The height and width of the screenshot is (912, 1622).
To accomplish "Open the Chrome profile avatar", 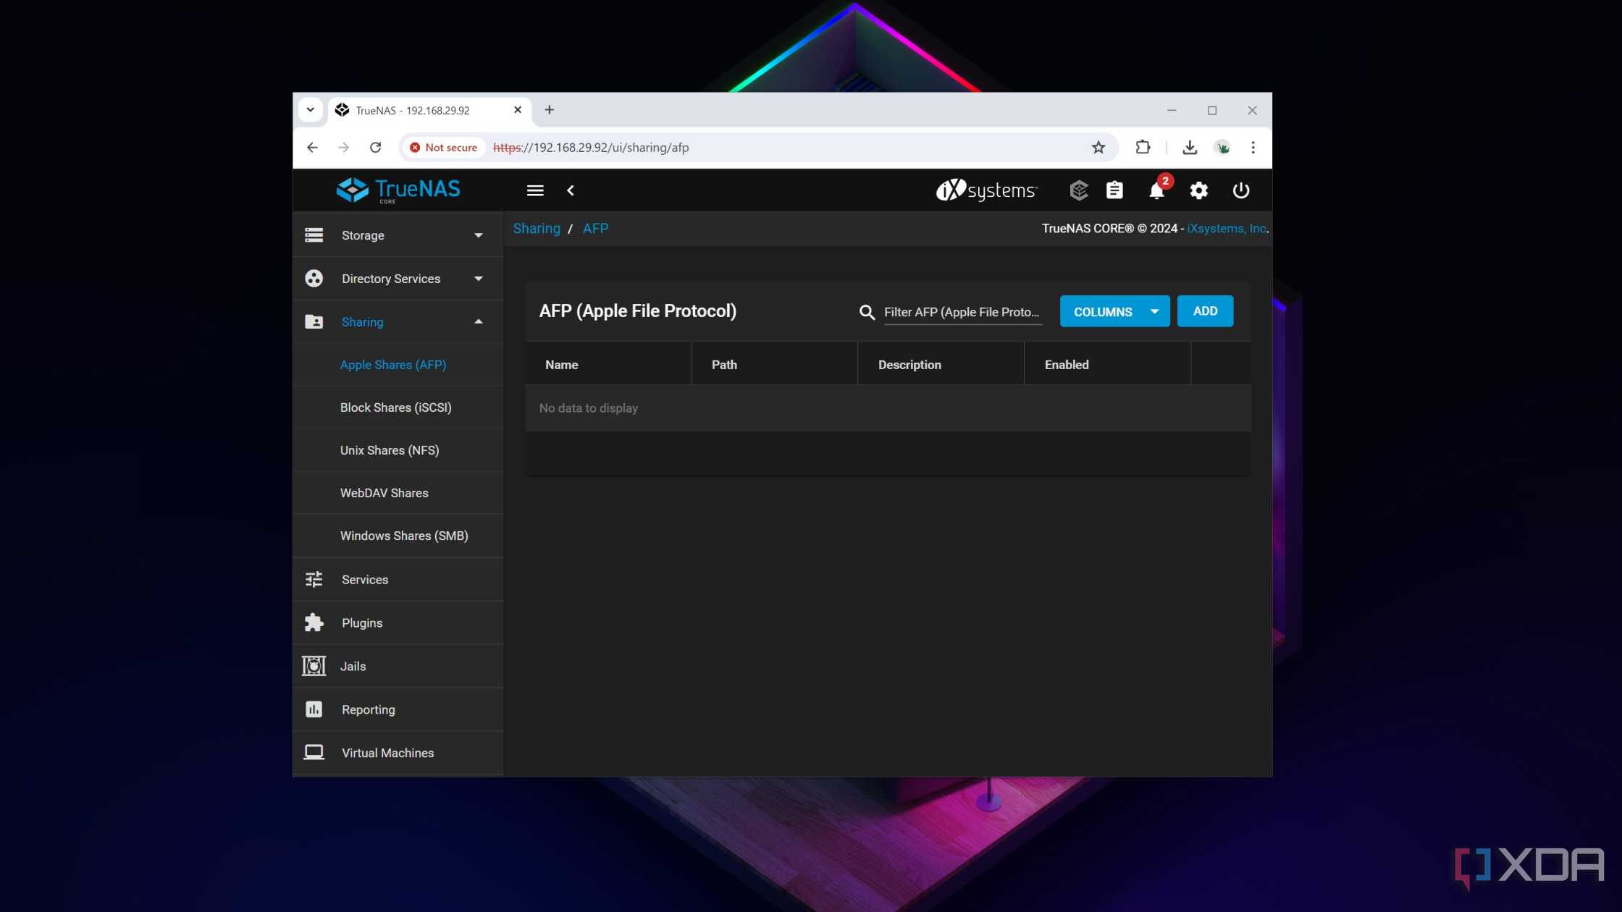I will (x=1222, y=148).
